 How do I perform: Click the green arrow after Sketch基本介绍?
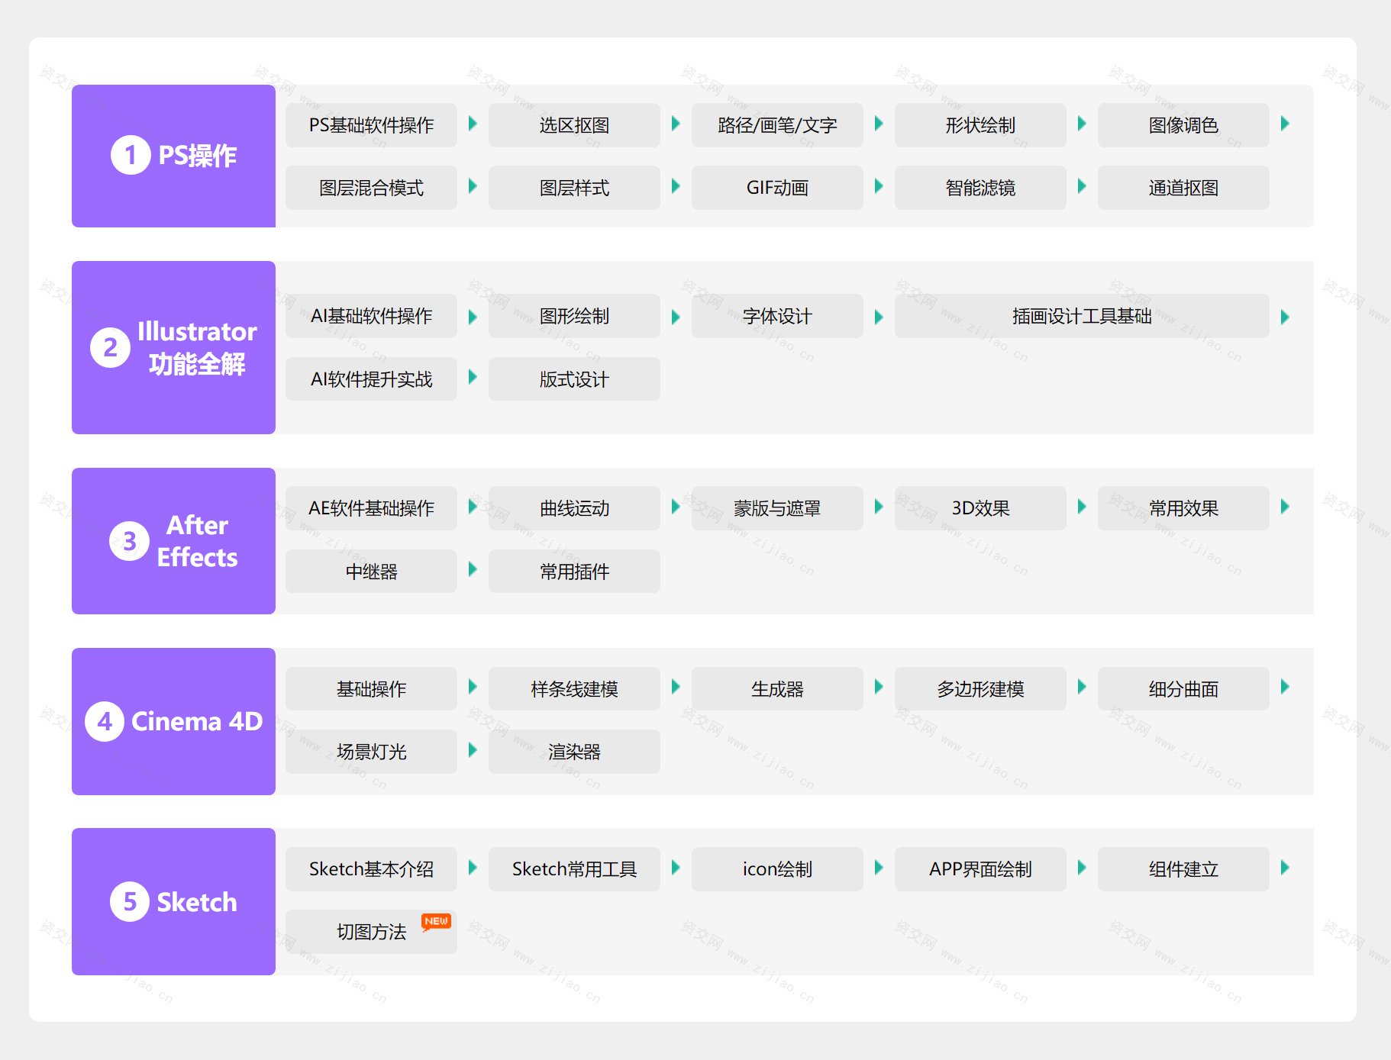[473, 868]
